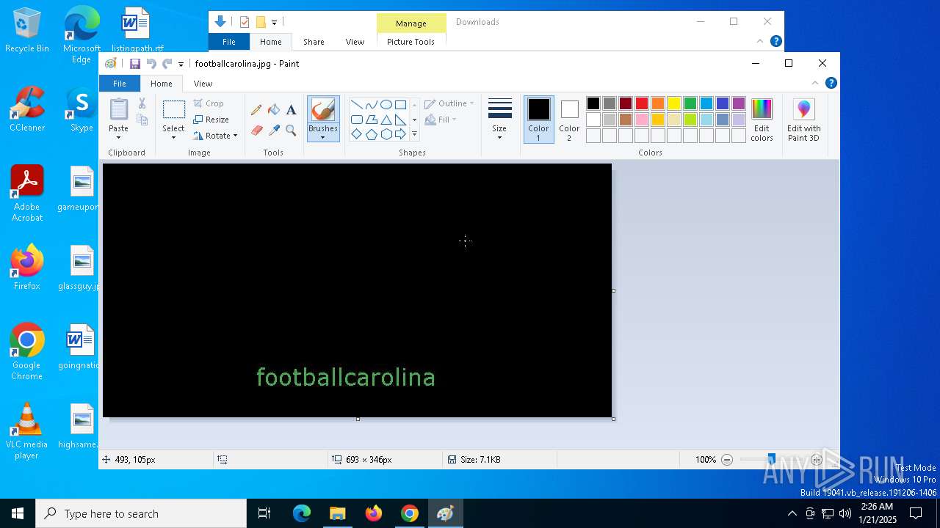Click the Save icon in Paint title bar
Screen dimensions: 940x528
click(x=135, y=64)
